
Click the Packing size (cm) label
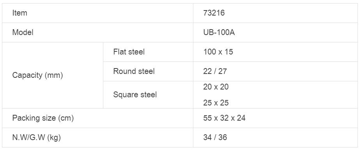pyautogui.click(x=43, y=118)
